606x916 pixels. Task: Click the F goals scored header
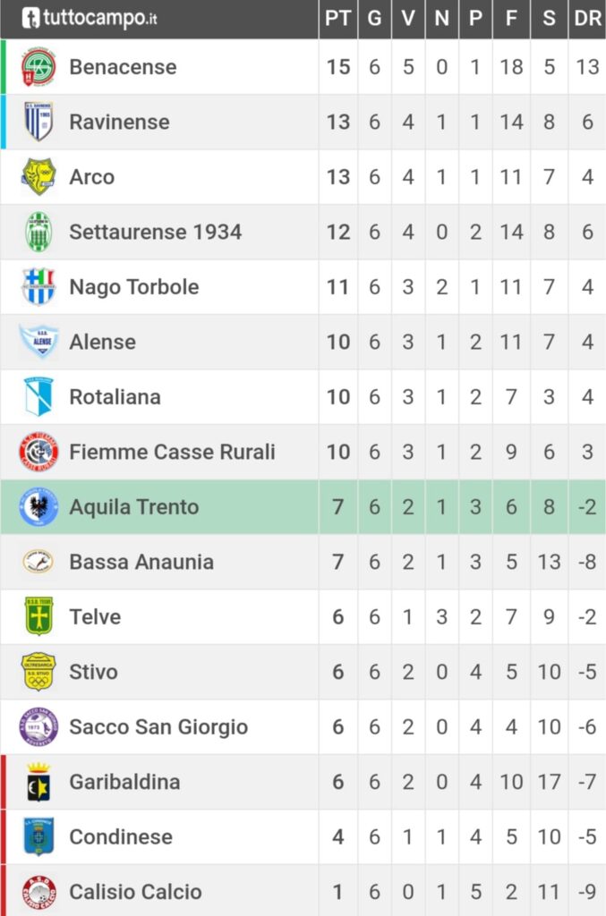click(x=511, y=19)
